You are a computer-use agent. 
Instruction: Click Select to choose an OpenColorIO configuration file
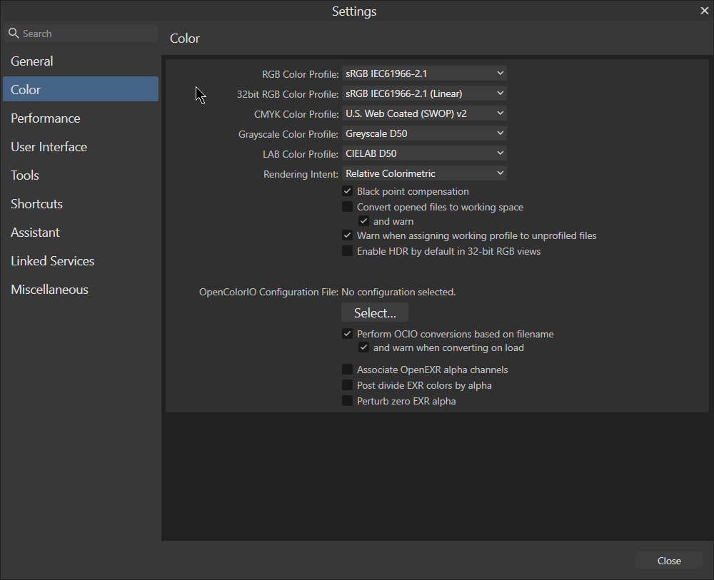point(374,312)
